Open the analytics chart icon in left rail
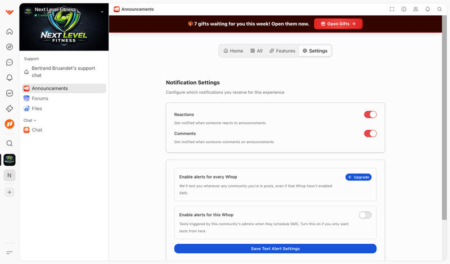The width and height of the screenshot is (450, 264). click(10, 93)
